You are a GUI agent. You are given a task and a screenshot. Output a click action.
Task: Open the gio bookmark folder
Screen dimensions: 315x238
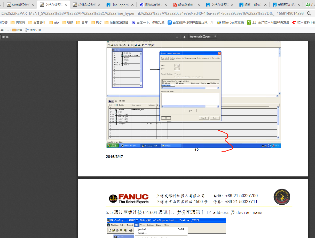[54, 23]
